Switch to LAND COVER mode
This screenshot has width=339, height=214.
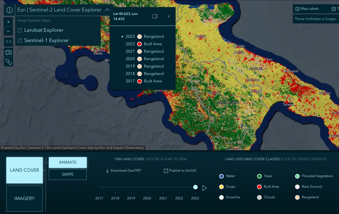(25, 170)
